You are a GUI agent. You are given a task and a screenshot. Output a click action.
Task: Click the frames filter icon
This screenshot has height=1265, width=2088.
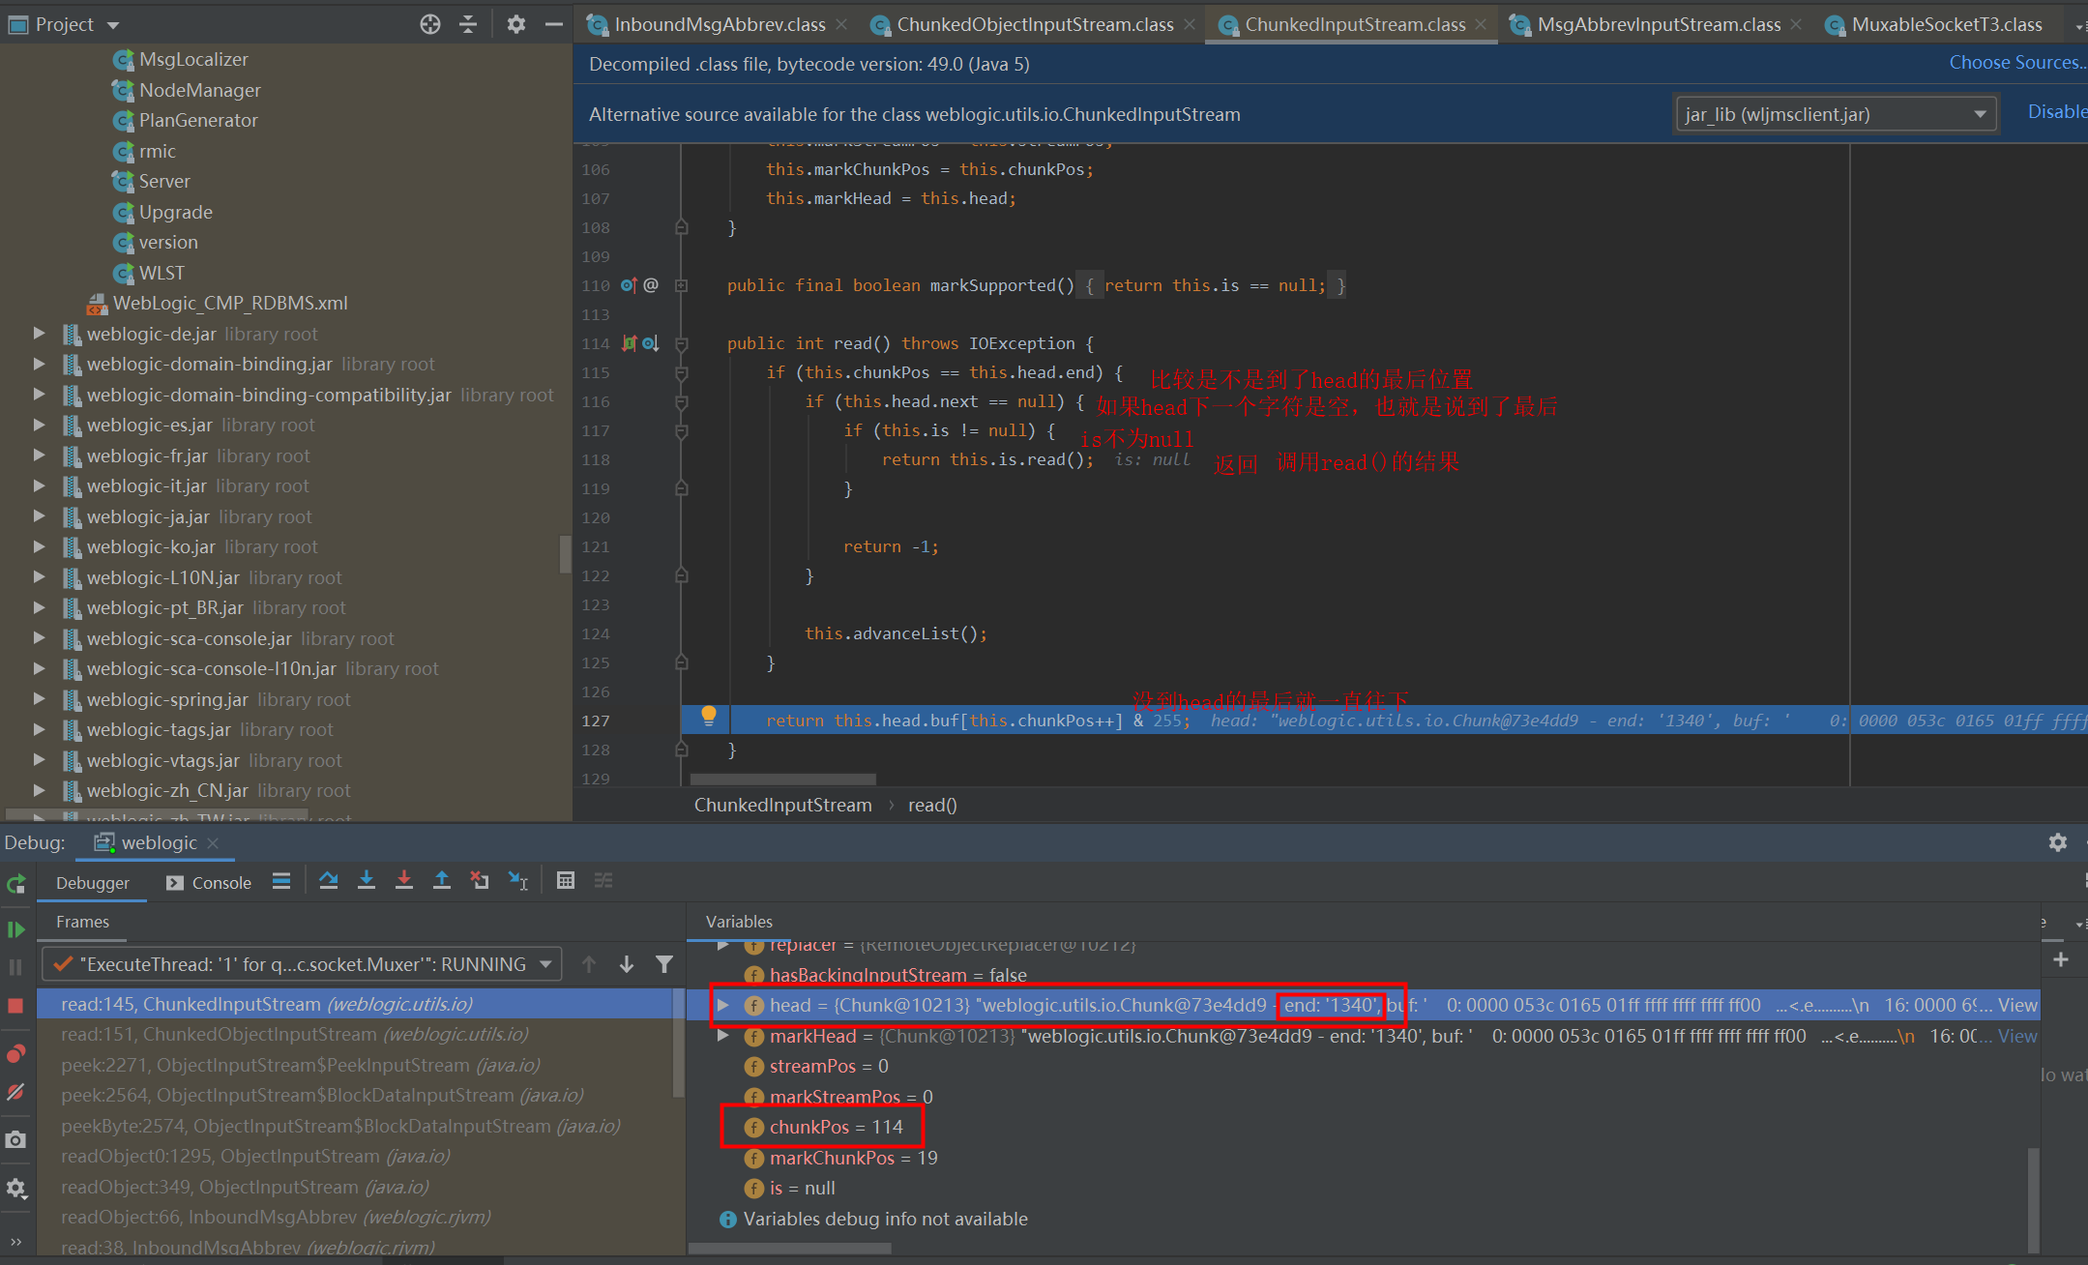[664, 964]
